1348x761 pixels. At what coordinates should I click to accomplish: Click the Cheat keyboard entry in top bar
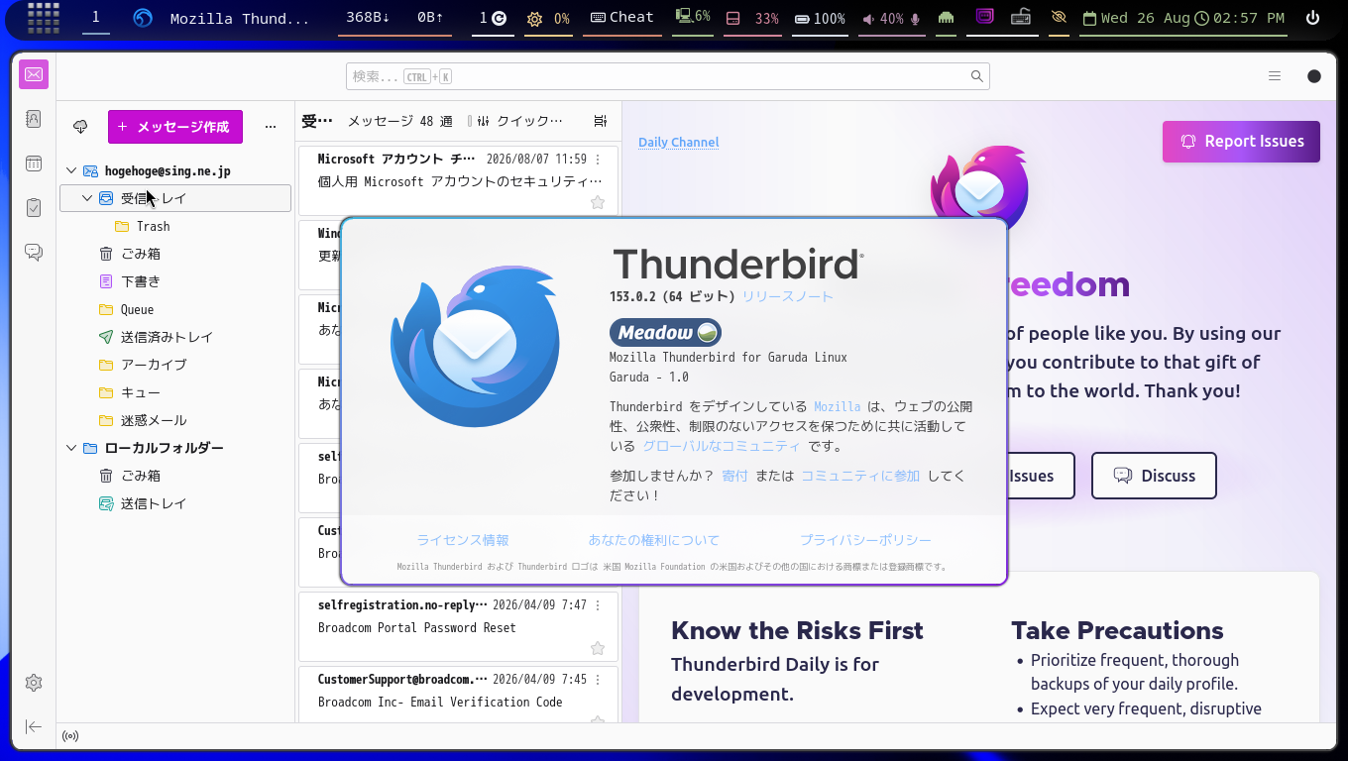pyautogui.click(x=622, y=18)
